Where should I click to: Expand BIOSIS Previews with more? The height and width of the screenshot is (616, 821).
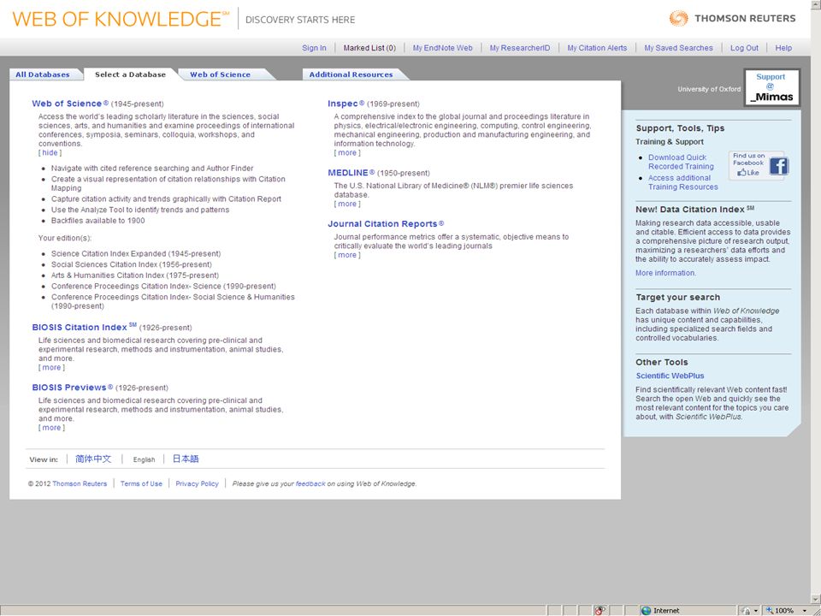tap(51, 428)
